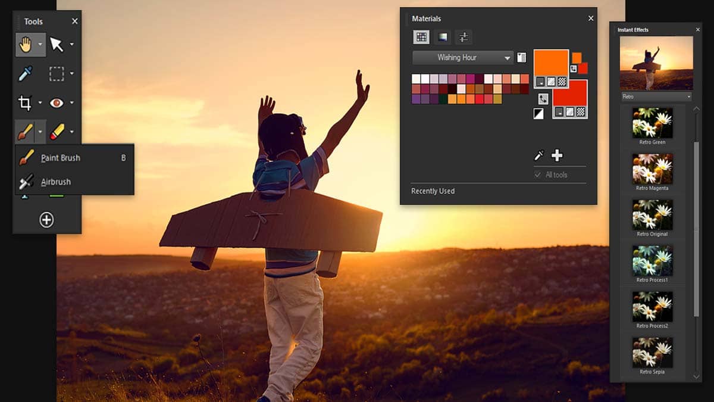Choose Paint Brush from the flyout menu
The width and height of the screenshot is (714, 402).
click(x=60, y=158)
